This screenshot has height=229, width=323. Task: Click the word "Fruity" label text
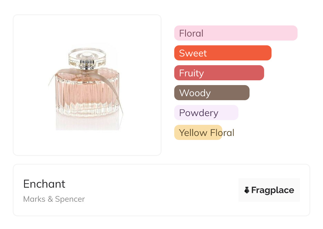191,73
